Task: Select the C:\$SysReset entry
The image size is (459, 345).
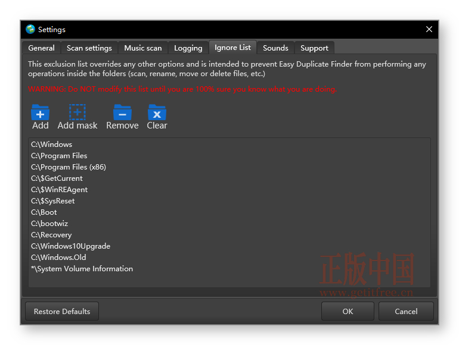Action: point(229,201)
